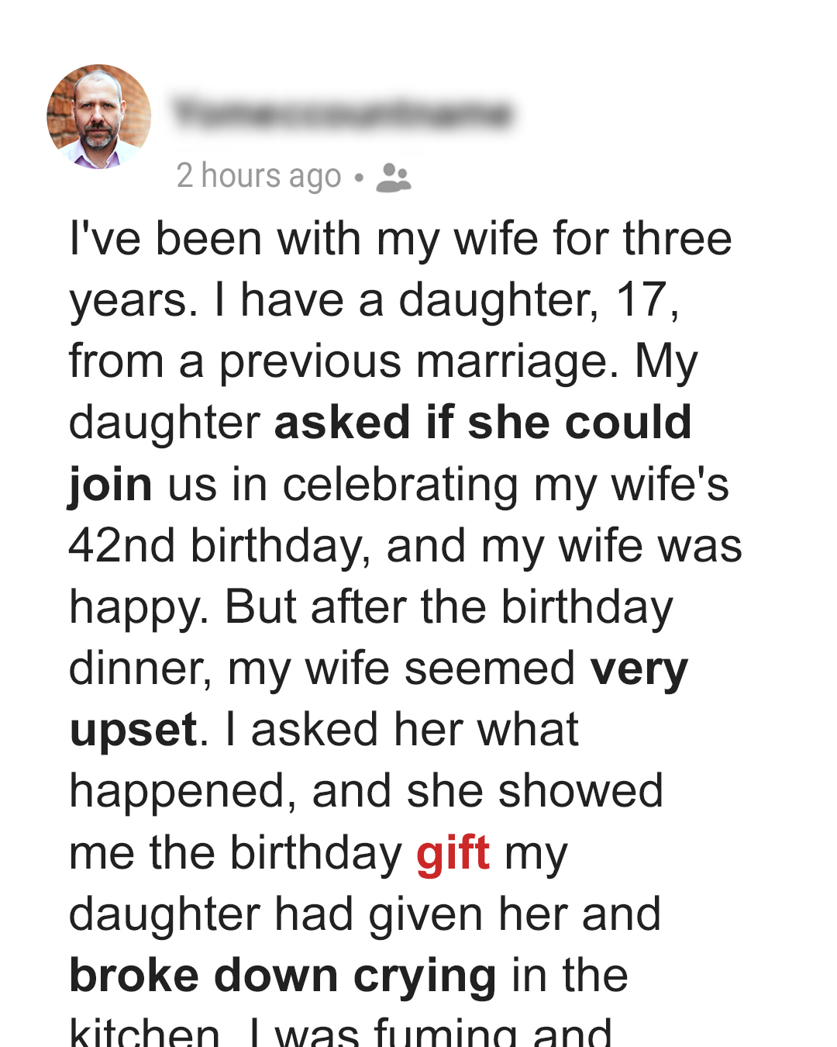837x1047 pixels.
Task: Click the text "42nd birthday"
Action: (217, 546)
